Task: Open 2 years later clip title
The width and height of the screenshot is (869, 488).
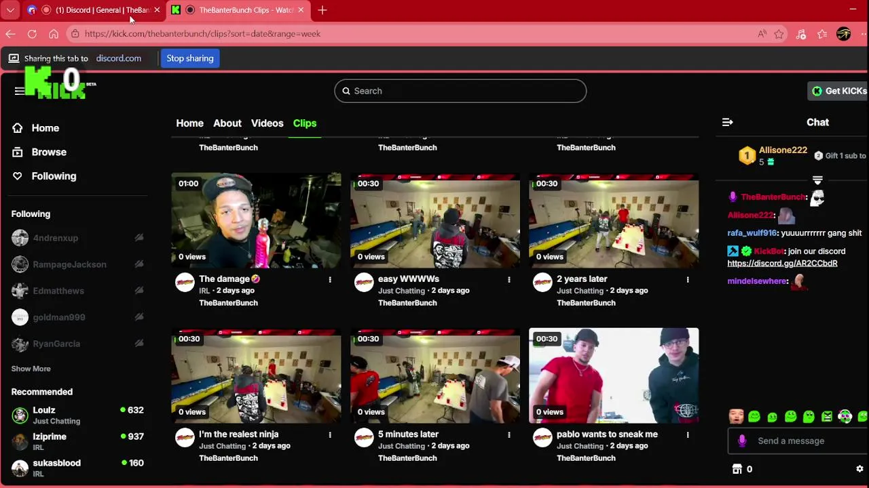Action: pyautogui.click(x=582, y=279)
